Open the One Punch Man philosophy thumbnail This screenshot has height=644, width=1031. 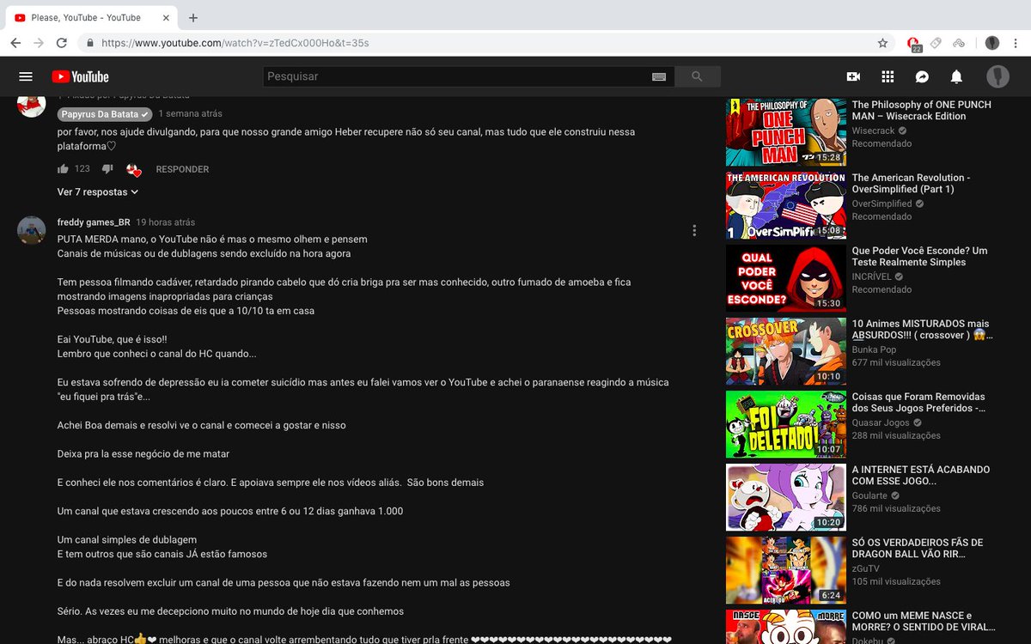785,131
